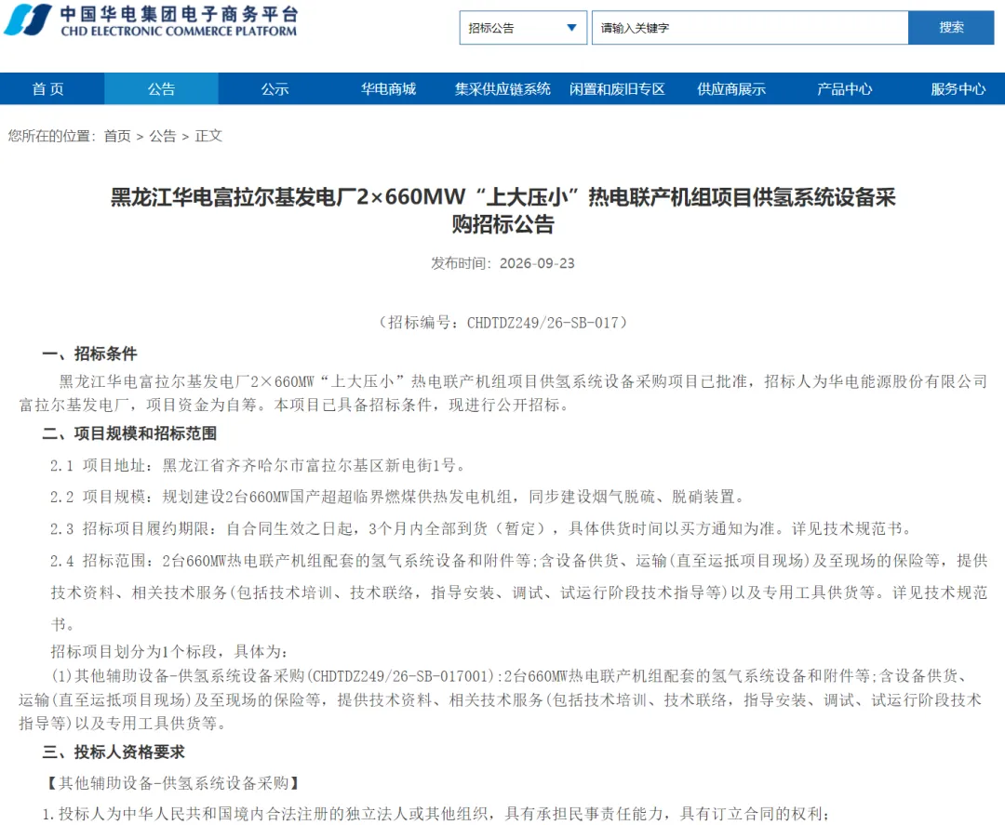The image size is (1005, 825).
Task: Open the 集采供应链系统 navigation tab
Action: [x=502, y=89]
